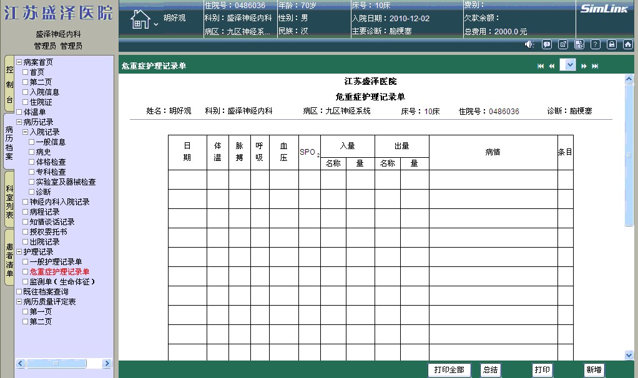
Task: Click the 打印全部 button
Action: pos(449,370)
